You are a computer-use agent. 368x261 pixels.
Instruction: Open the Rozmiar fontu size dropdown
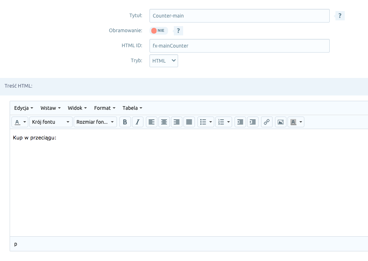(x=95, y=122)
